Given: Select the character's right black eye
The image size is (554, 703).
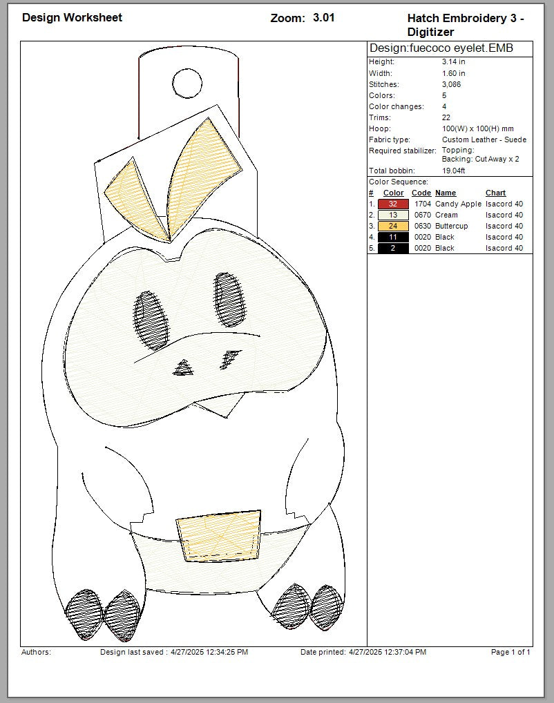Looking at the screenshot, I should pyautogui.click(x=230, y=298).
